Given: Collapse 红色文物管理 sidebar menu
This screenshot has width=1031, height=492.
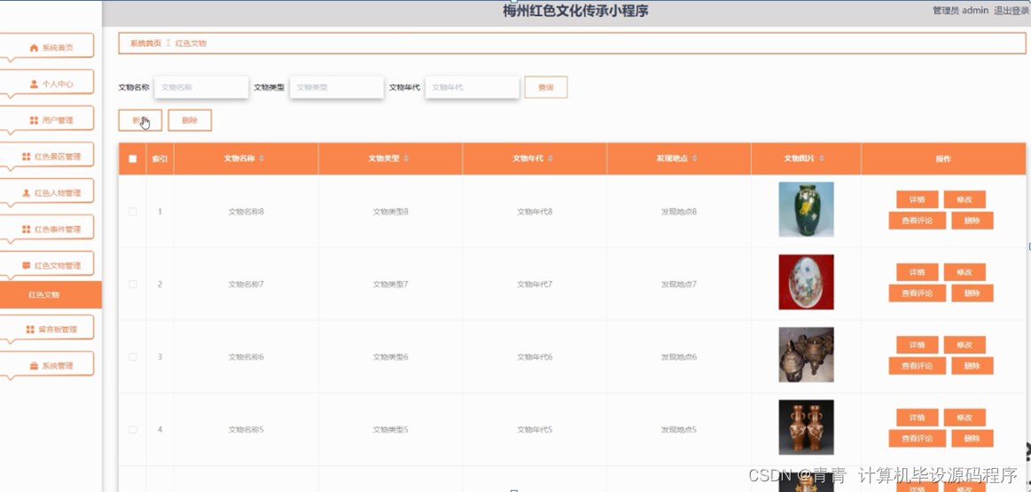Looking at the screenshot, I should pyautogui.click(x=47, y=263).
